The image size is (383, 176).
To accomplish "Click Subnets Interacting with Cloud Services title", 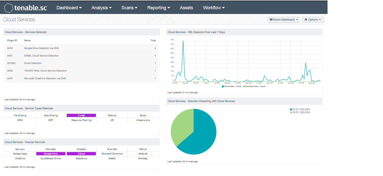I will (x=201, y=101).
